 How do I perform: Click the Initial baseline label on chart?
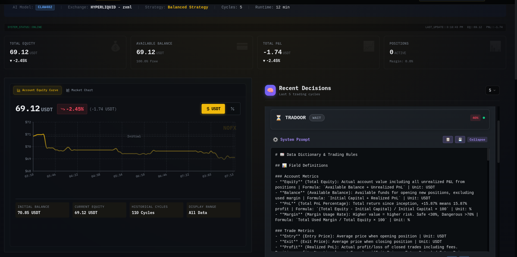click(134, 136)
